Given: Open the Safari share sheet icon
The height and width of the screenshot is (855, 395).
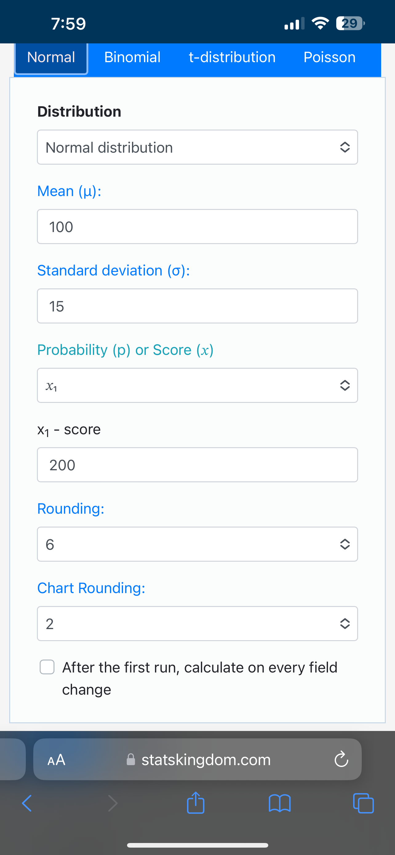Looking at the screenshot, I should click(x=196, y=803).
